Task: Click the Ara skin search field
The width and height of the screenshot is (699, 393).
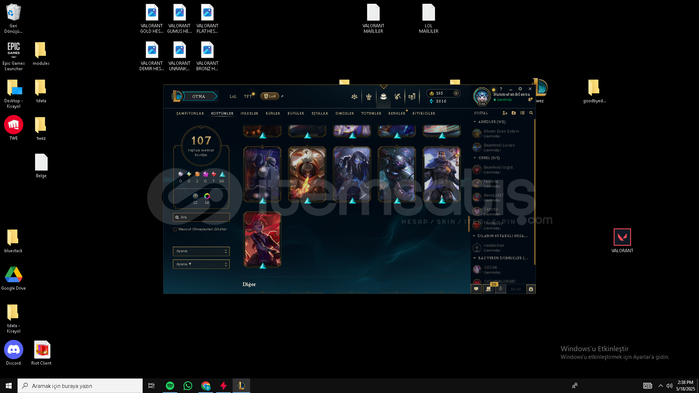Action: (x=201, y=217)
